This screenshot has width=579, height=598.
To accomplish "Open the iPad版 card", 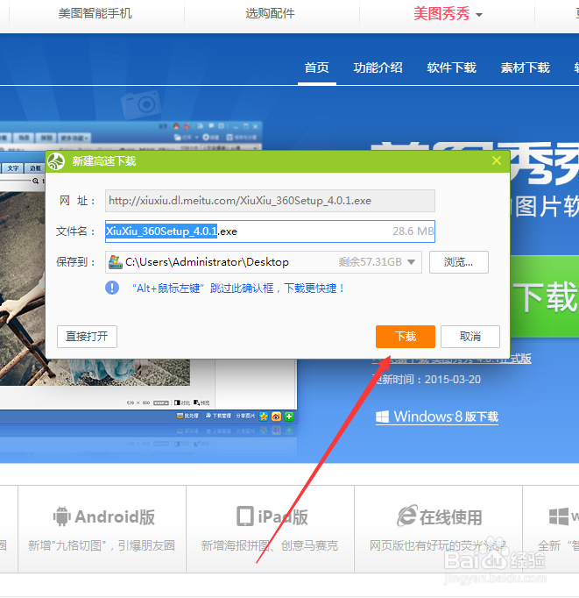I will pyautogui.click(x=270, y=529).
